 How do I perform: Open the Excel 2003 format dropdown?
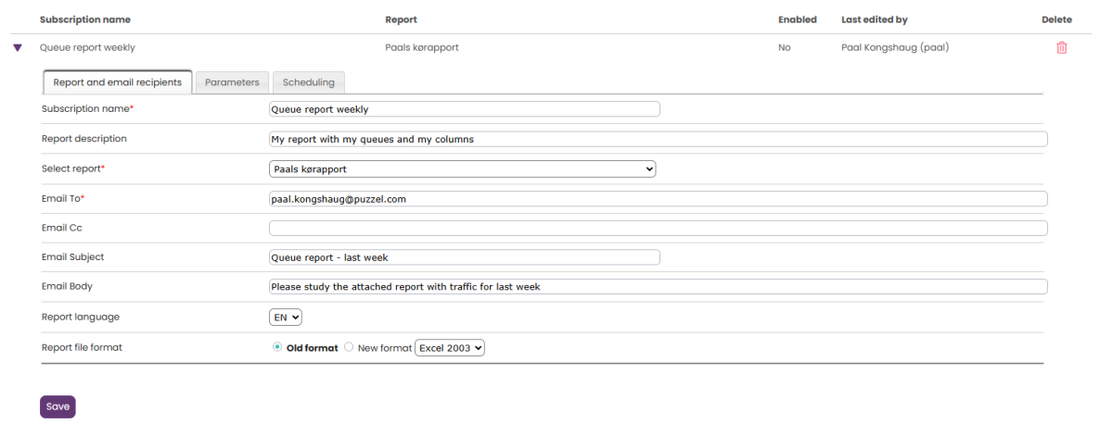click(x=450, y=348)
